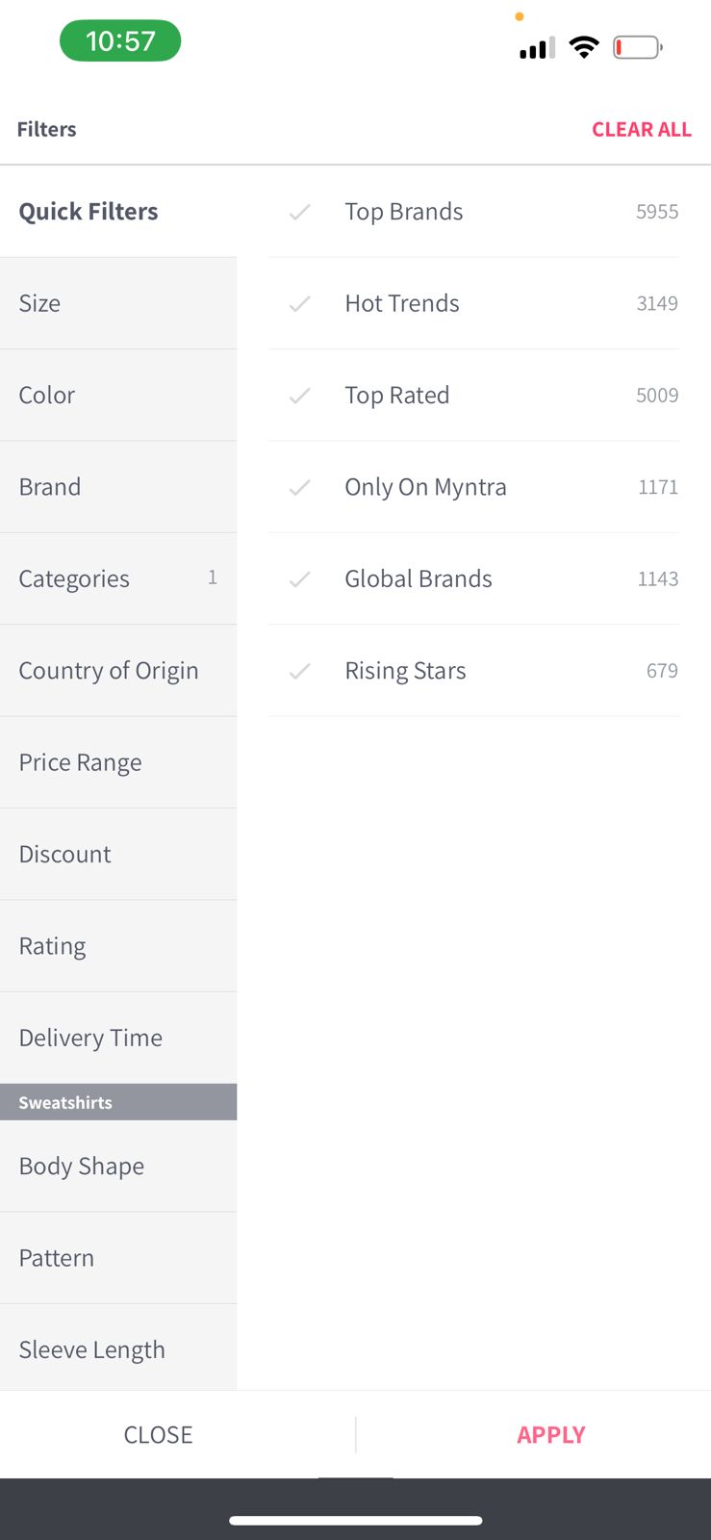Screen dimensions: 711x1540
Task: Open the Brand filter category
Action: [x=117, y=487]
